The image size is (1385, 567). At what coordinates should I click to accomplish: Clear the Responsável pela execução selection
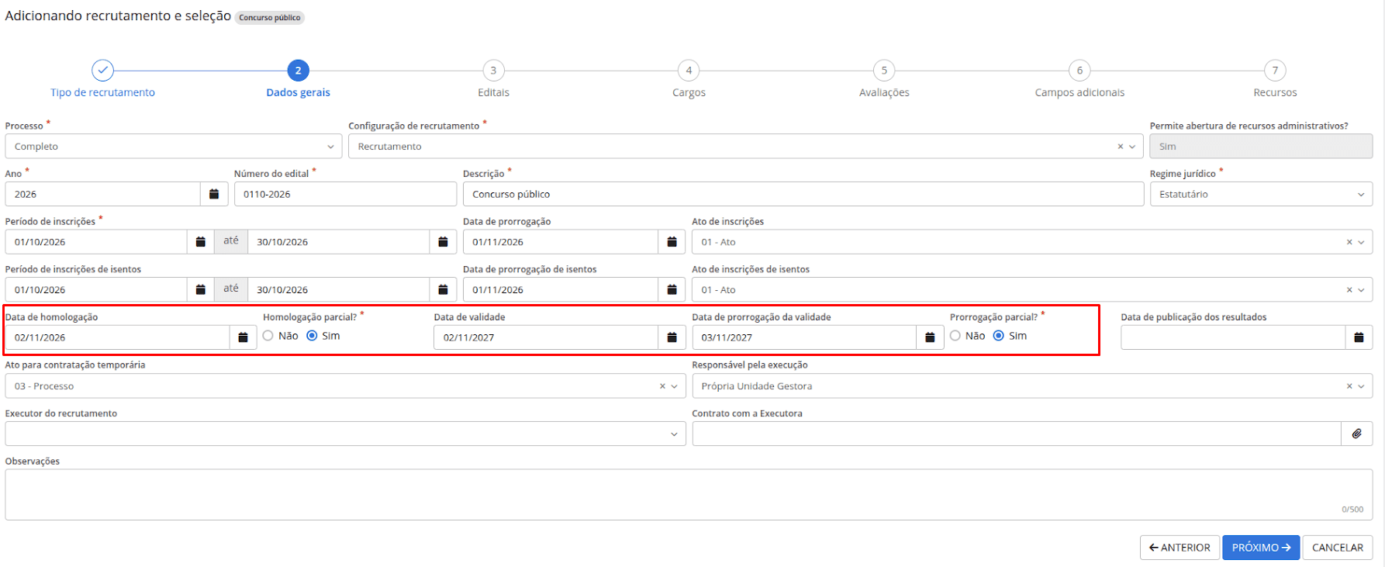1349,386
